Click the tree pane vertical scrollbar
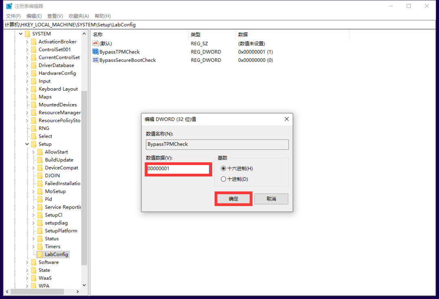 click(x=84, y=162)
